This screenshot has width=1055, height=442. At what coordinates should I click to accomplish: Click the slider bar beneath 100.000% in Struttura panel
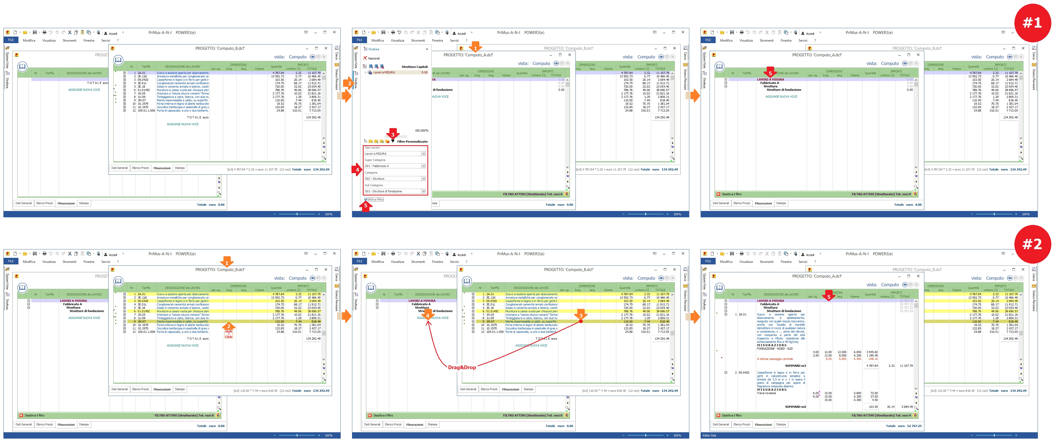click(x=396, y=137)
